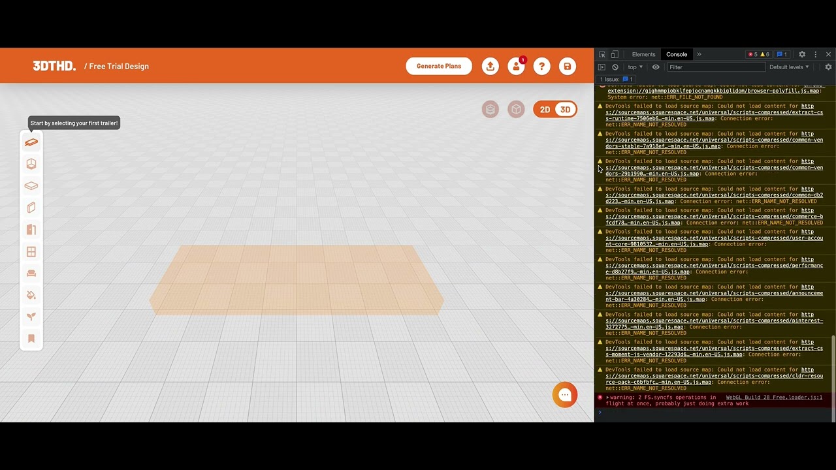Open WebGL_Build_28_Free.loader.js:1 link
The image size is (836, 470).
[774, 398]
